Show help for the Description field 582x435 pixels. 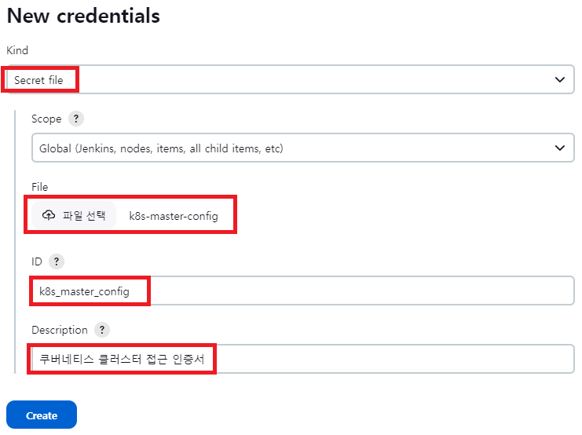coord(102,330)
